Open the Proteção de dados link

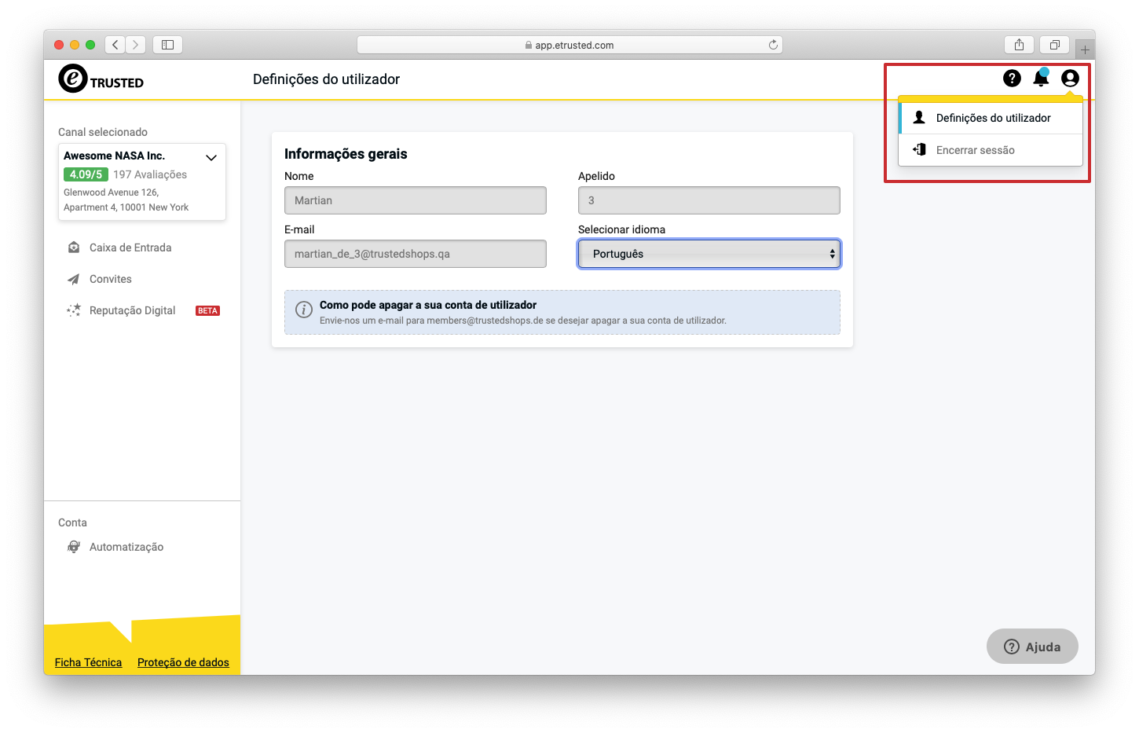point(183,662)
